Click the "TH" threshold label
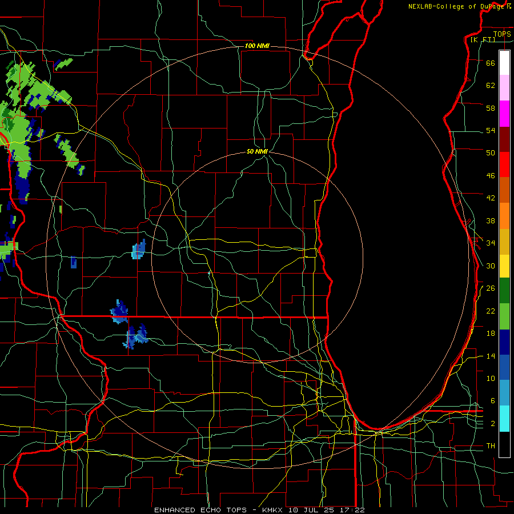Image resolution: width=514 pixels, height=514 pixels. click(x=491, y=445)
